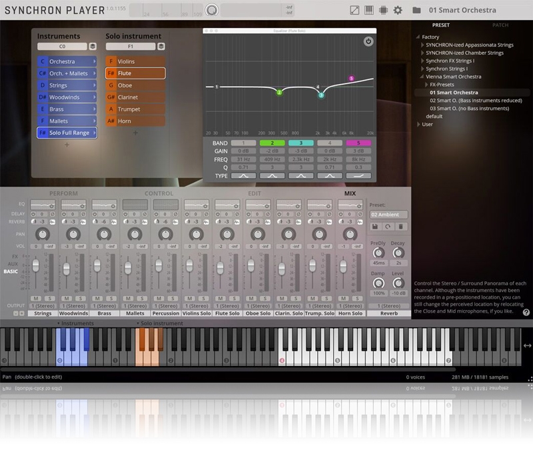Mute the Woodwinds channel
Screen dimensions: 533x468
(x=67, y=298)
